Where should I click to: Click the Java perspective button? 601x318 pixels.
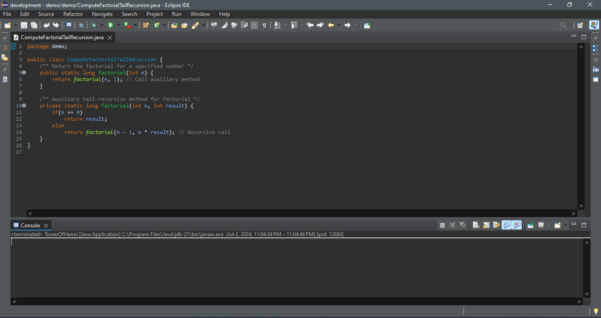594,26
